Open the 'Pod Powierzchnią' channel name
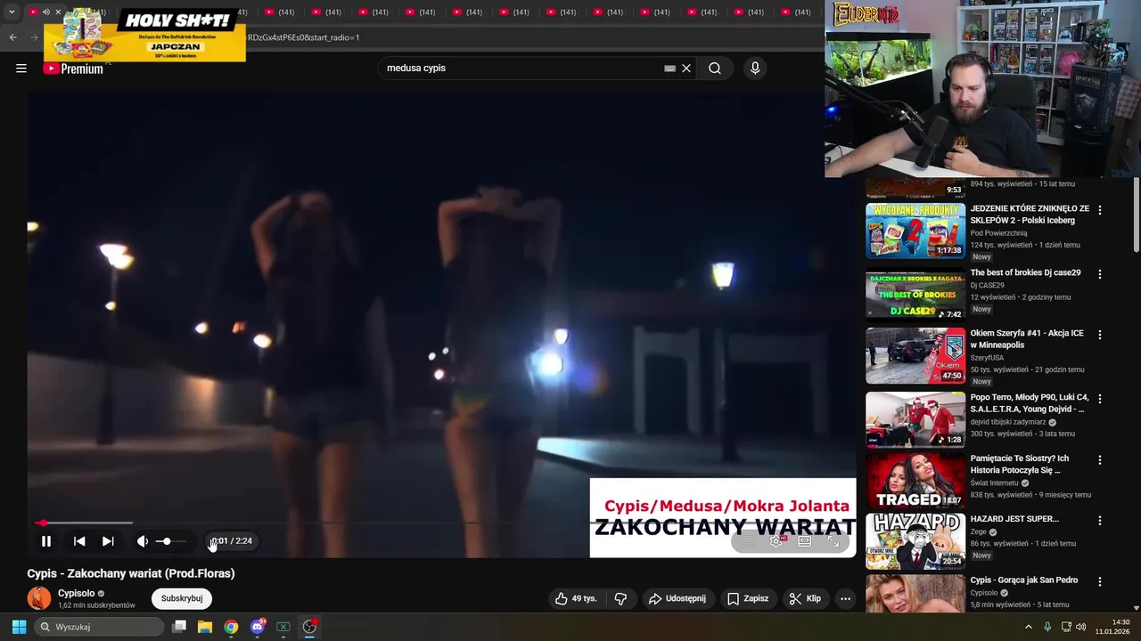The image size is (1141, 641). pyautogui.click(x=998, y=233)
